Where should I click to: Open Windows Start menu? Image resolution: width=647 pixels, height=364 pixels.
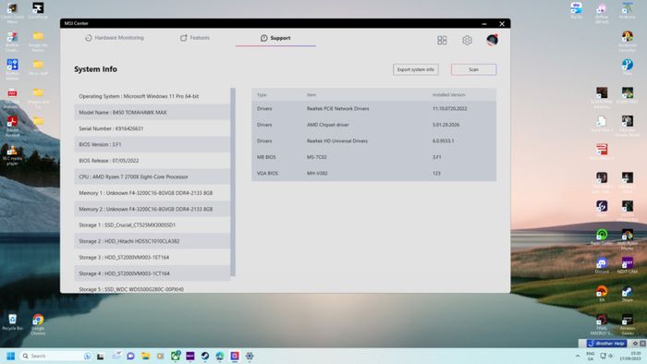(x=11, y=356)
